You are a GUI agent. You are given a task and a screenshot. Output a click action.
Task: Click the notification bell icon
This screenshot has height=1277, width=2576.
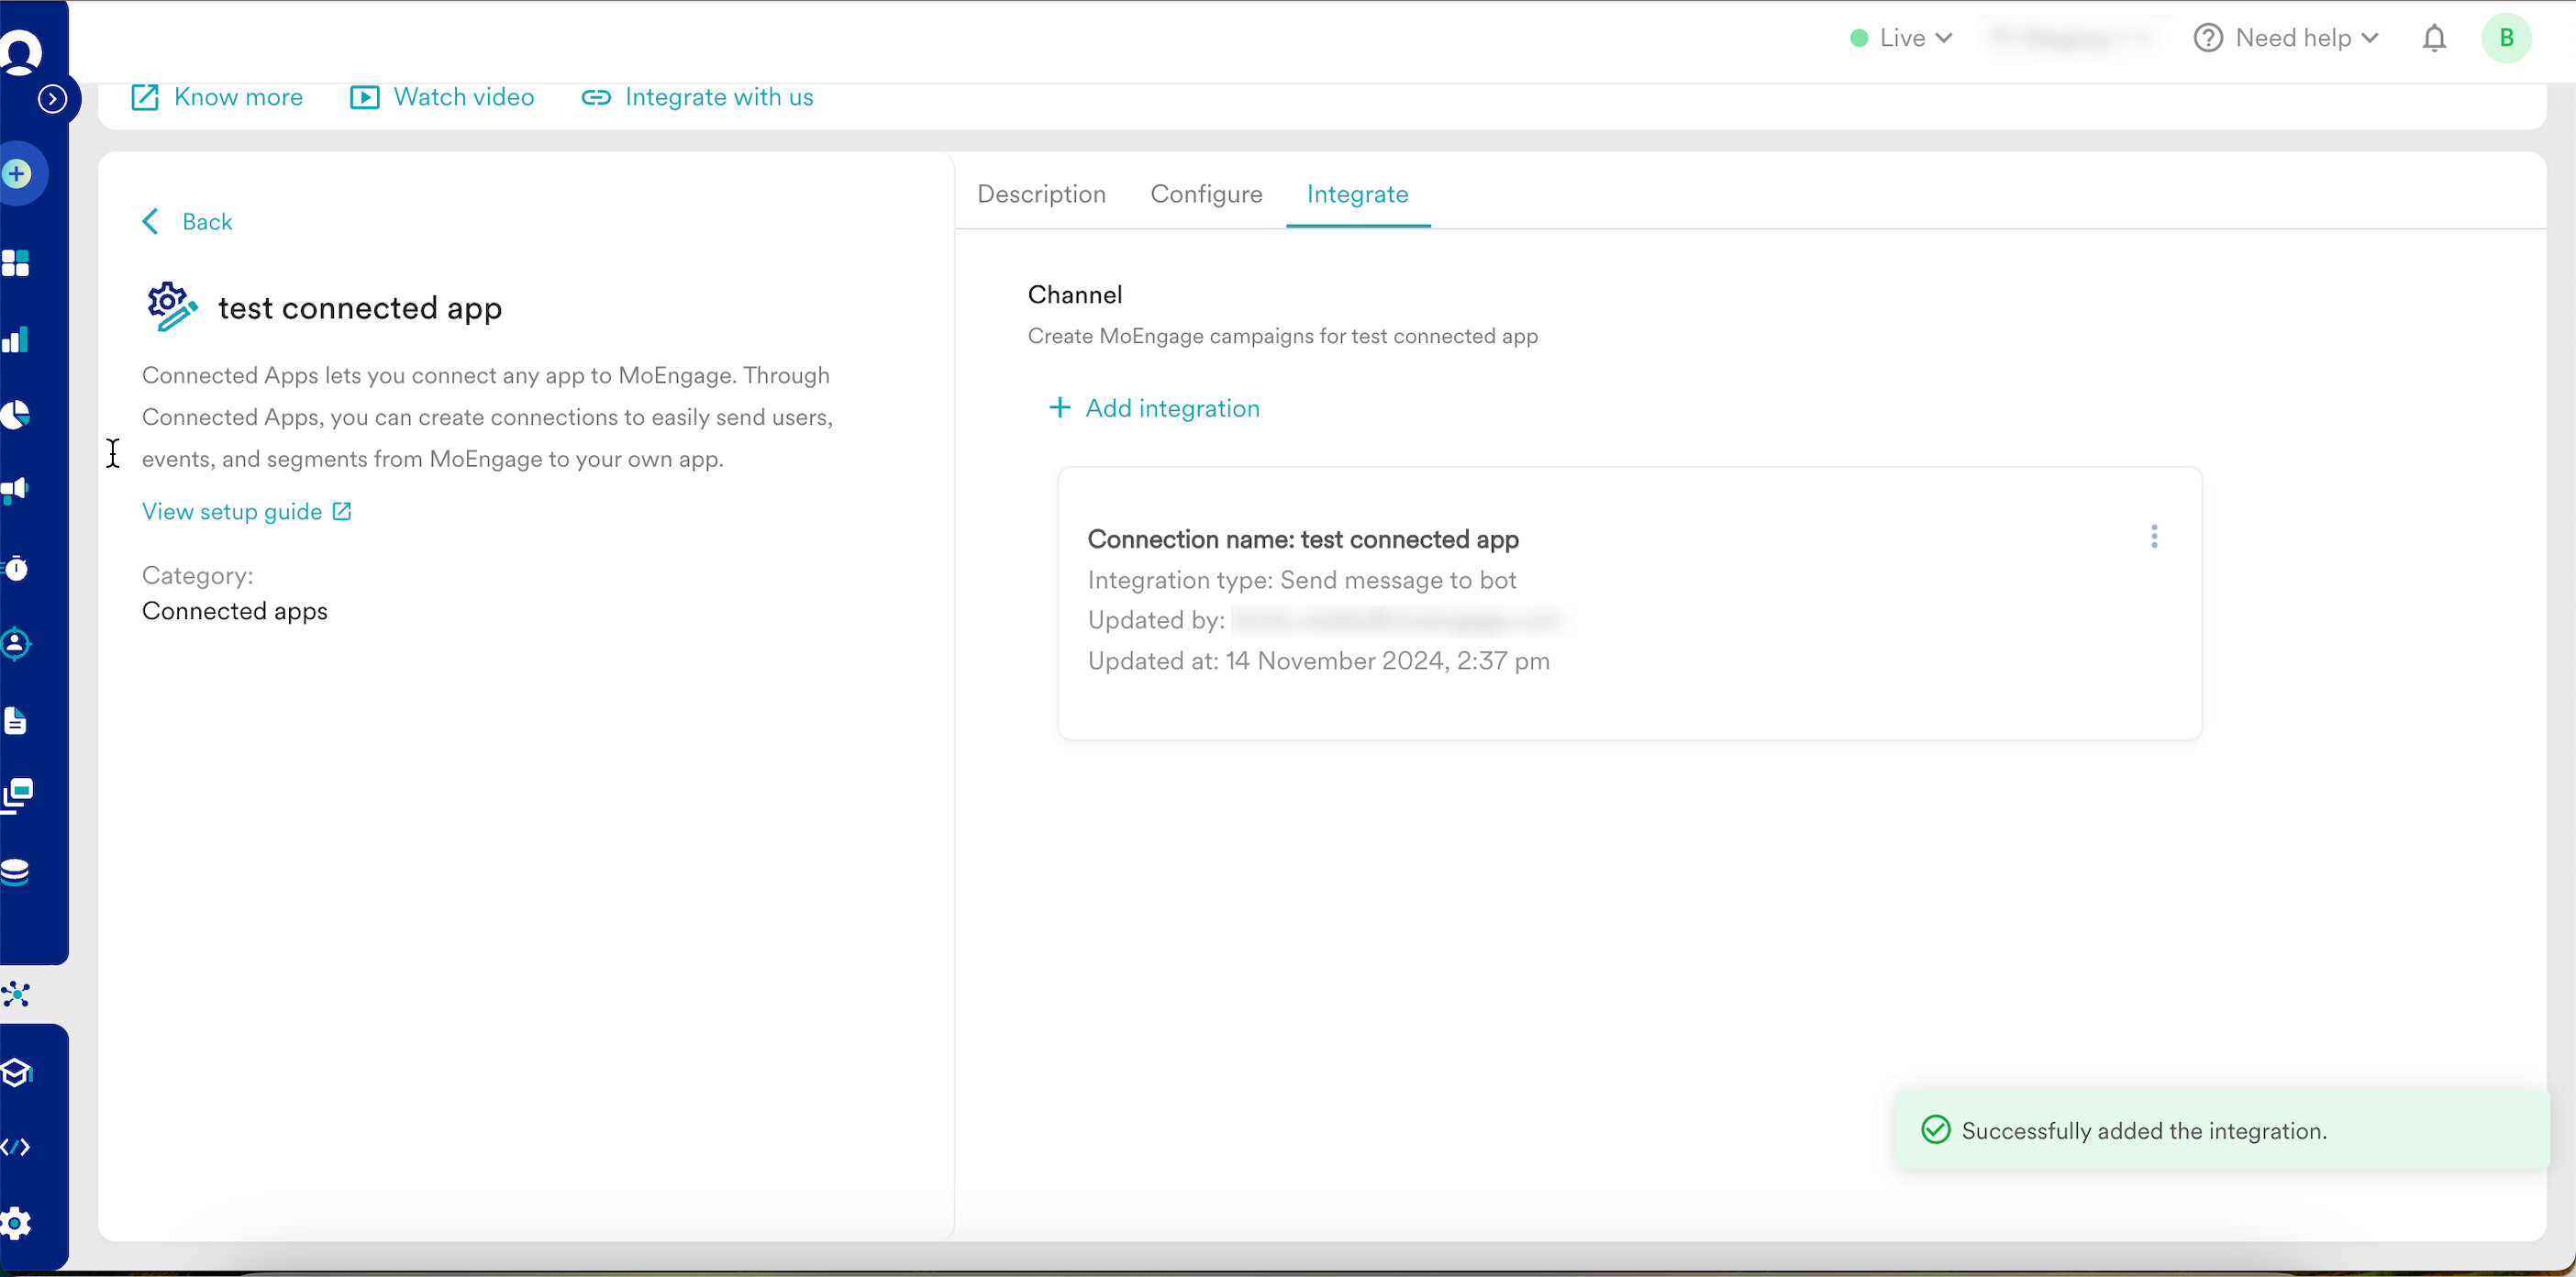point(2434,38)
